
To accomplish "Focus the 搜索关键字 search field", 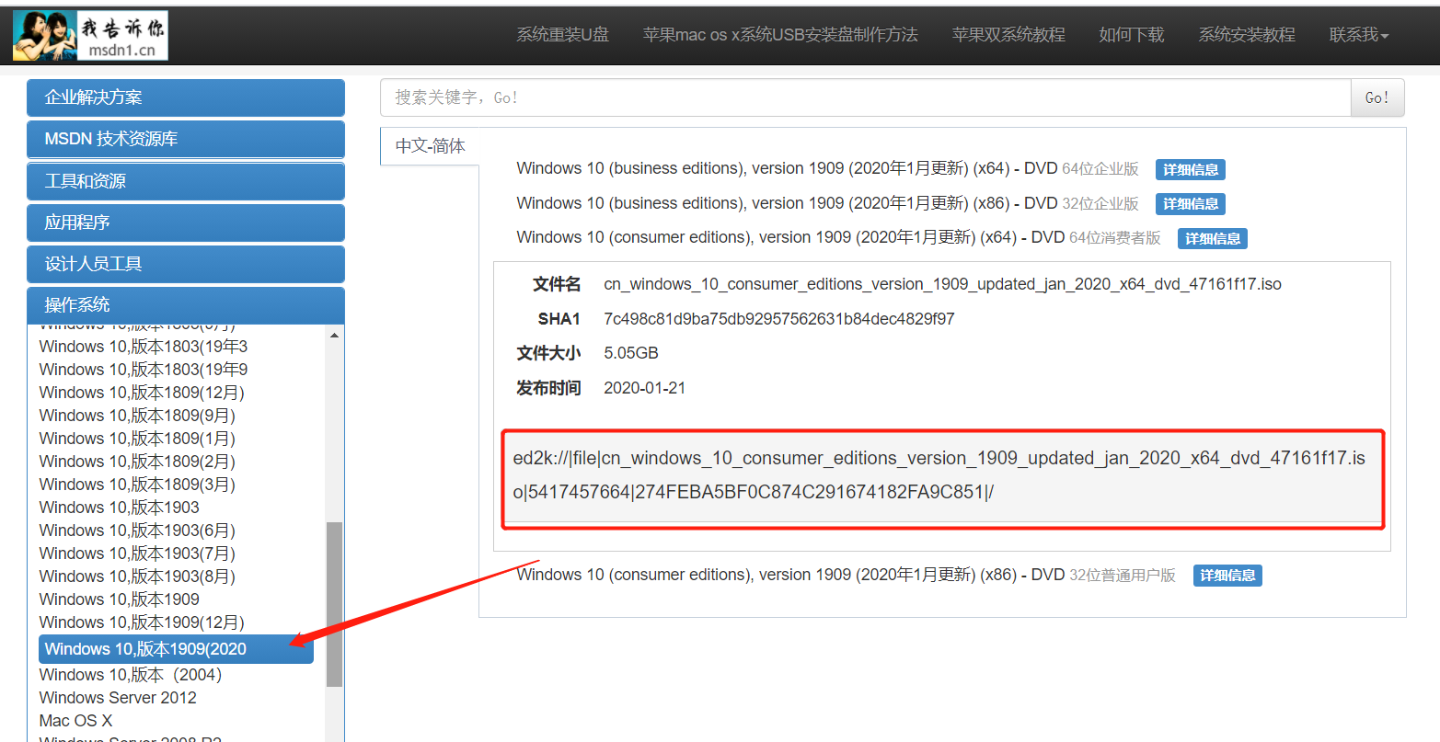I will (866, 97).
